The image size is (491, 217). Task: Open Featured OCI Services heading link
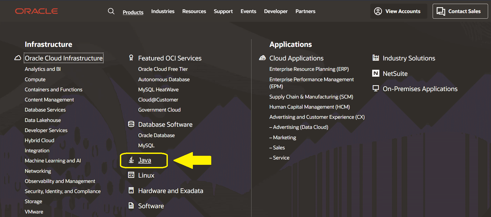tap(170, 58)
